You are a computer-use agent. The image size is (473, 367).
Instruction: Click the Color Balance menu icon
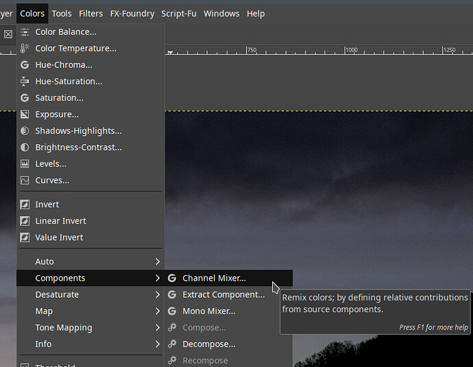25,32
